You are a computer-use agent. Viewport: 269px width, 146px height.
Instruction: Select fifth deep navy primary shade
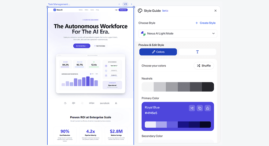click(194, 124)
